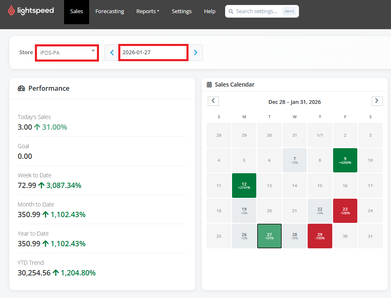Screen dimensions: 391x298
Task: Click the search magnifier icon
Action: [x=231, y=11]
